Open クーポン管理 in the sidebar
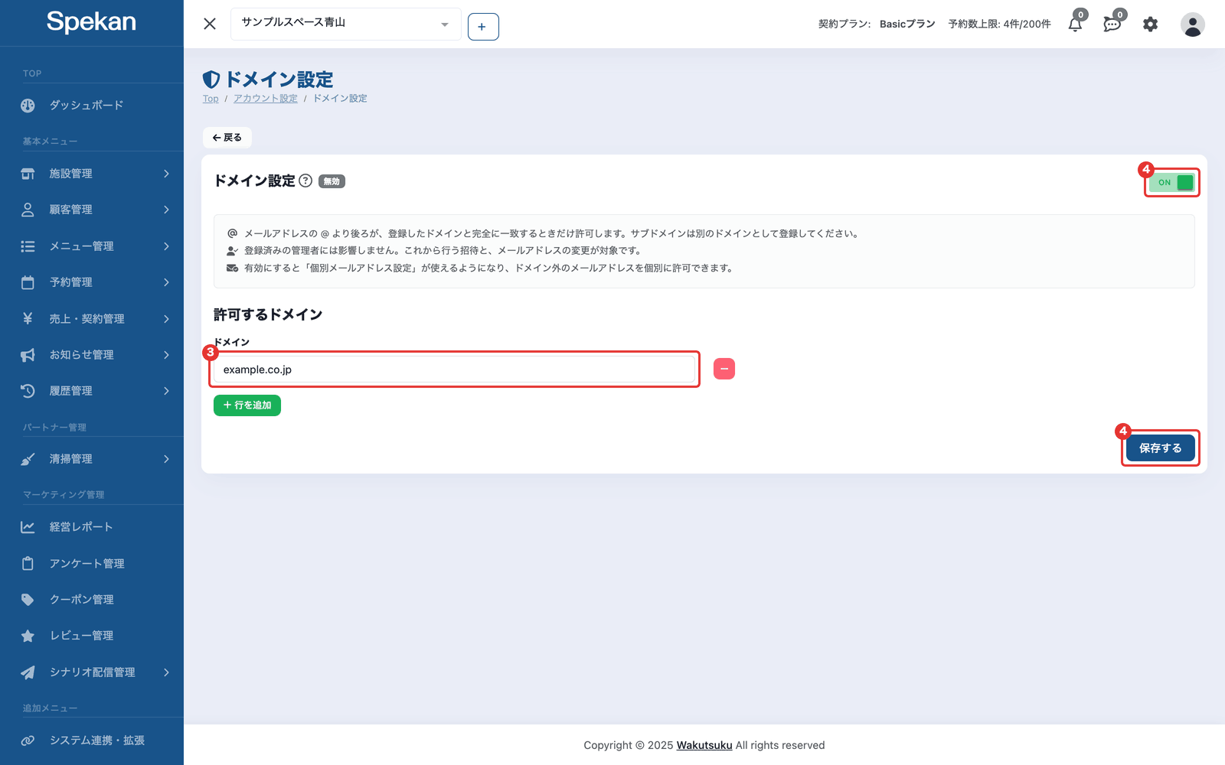 pyautogui.click(x=92, y=600)
